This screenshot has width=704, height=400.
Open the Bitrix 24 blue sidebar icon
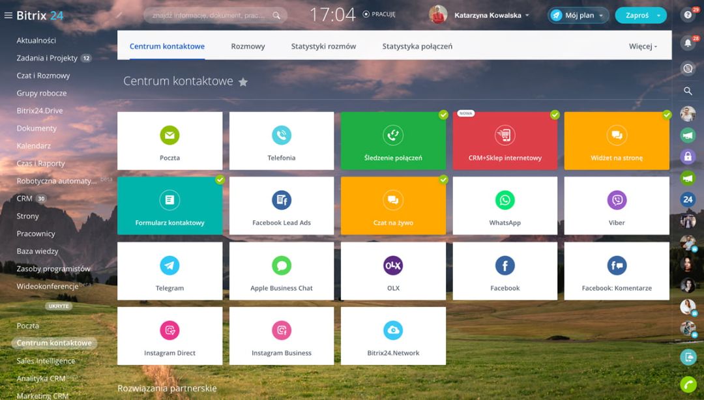[688, 199]
